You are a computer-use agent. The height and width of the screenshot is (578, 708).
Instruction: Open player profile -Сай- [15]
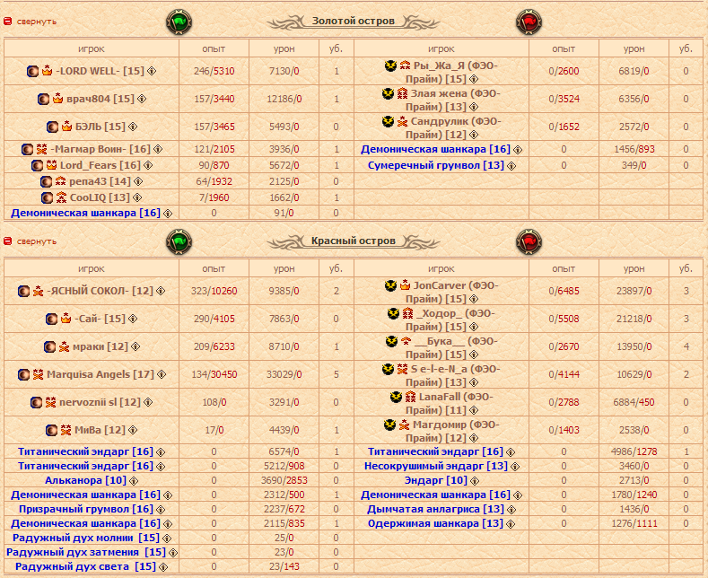[100, 319]
